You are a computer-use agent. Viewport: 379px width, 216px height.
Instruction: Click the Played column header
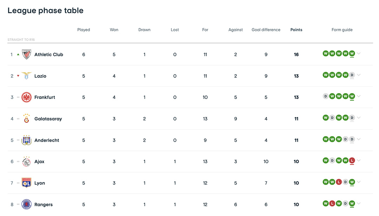(x=84, y=30)
